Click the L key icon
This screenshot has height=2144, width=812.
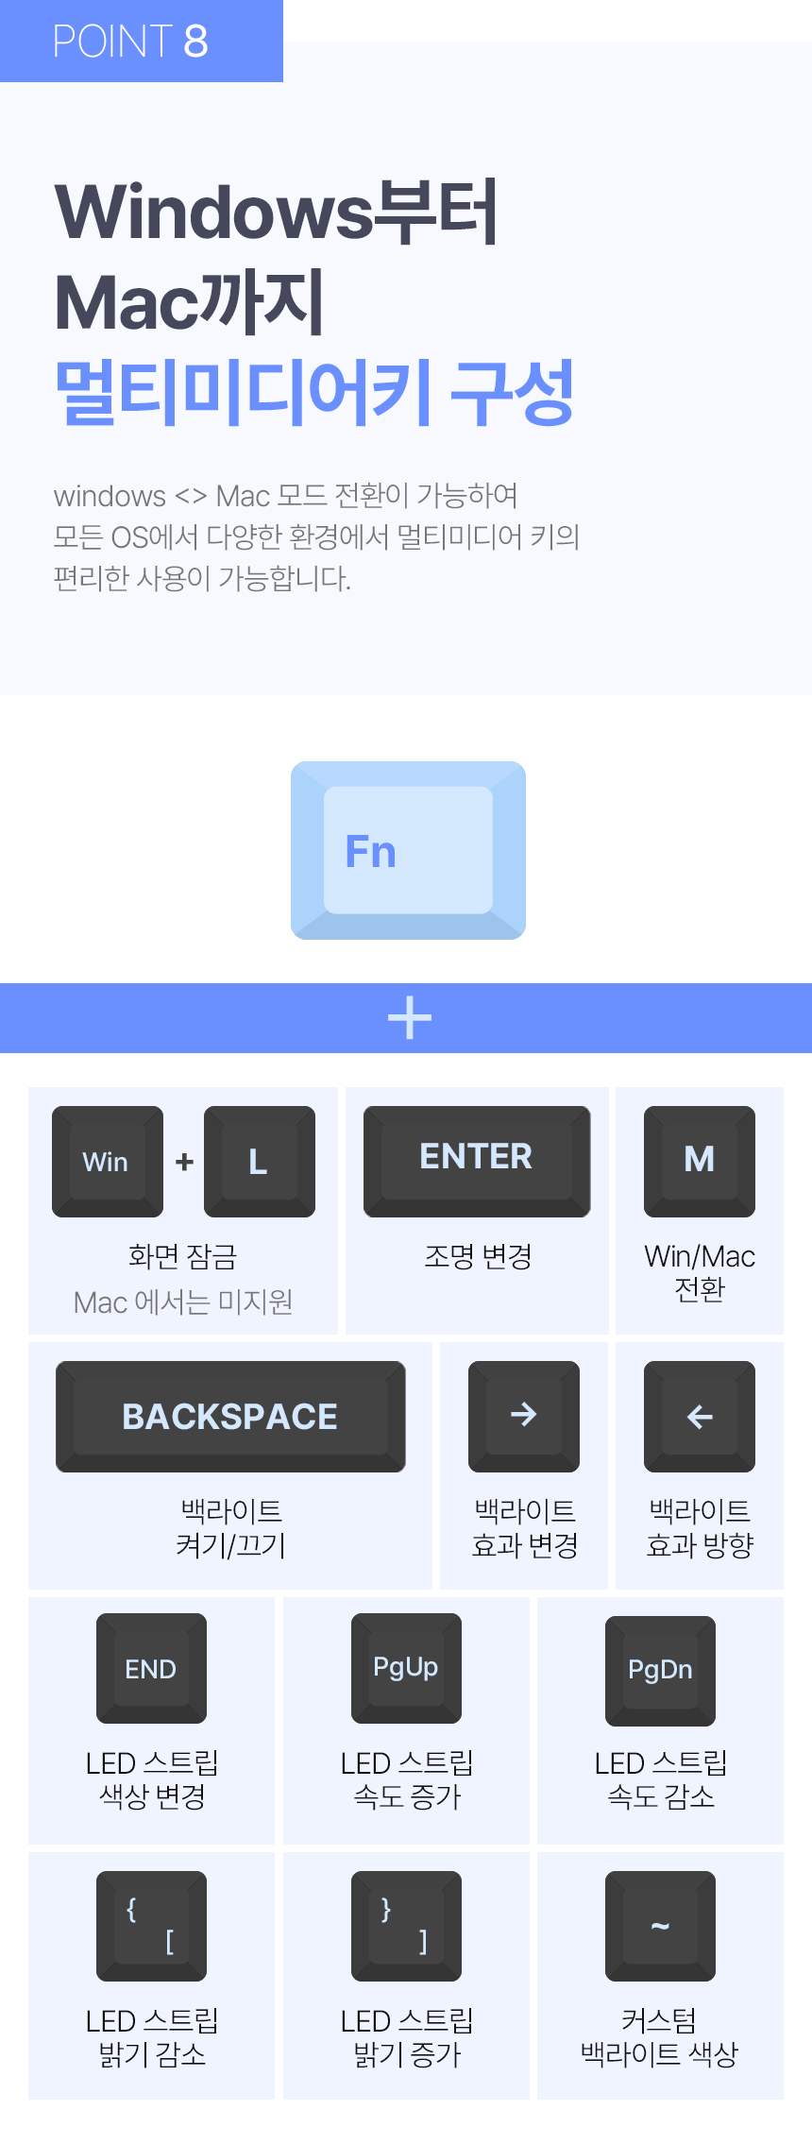(x=259, y=1161)
